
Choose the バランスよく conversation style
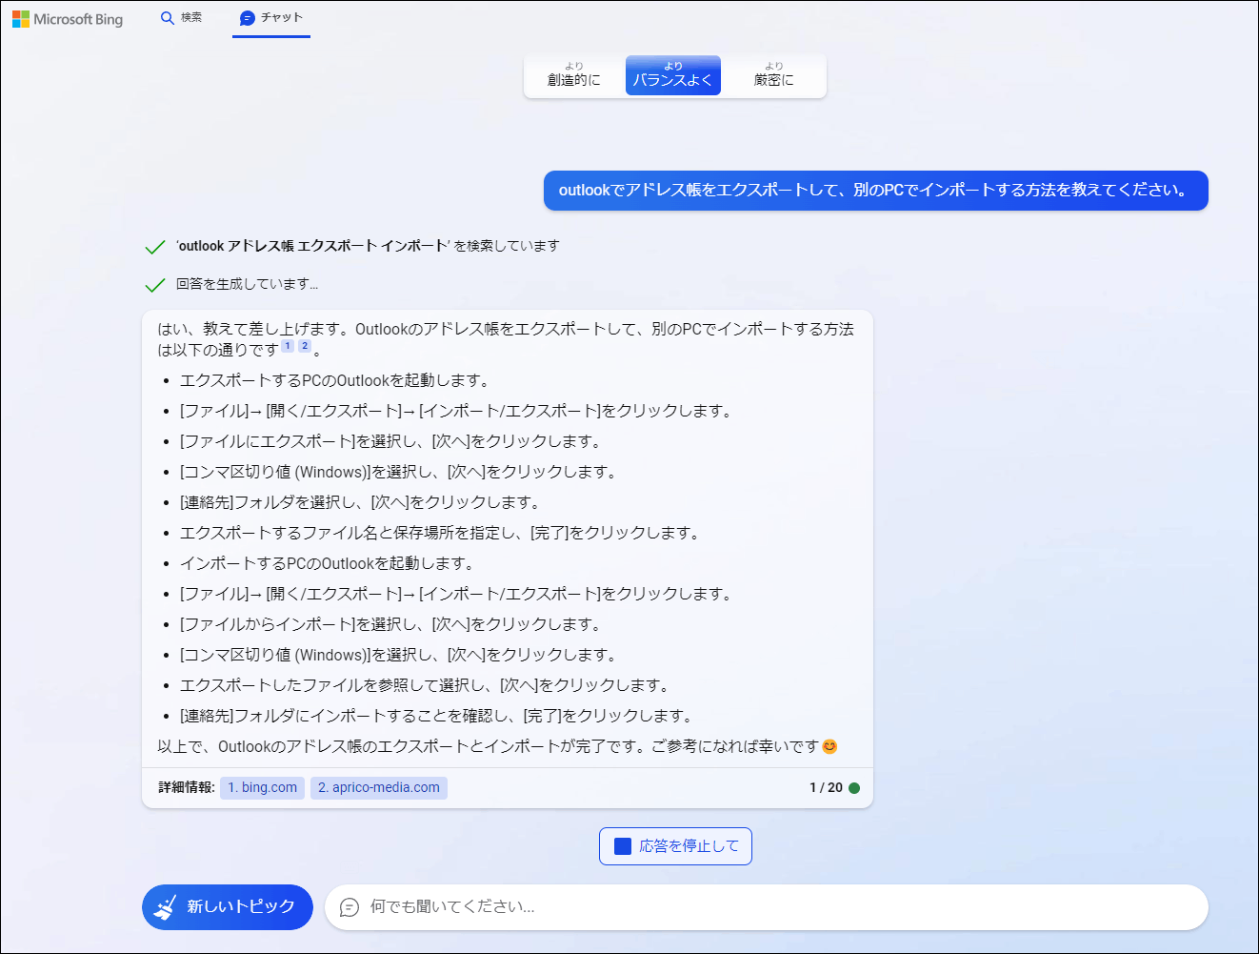click(x=673, y=75)
